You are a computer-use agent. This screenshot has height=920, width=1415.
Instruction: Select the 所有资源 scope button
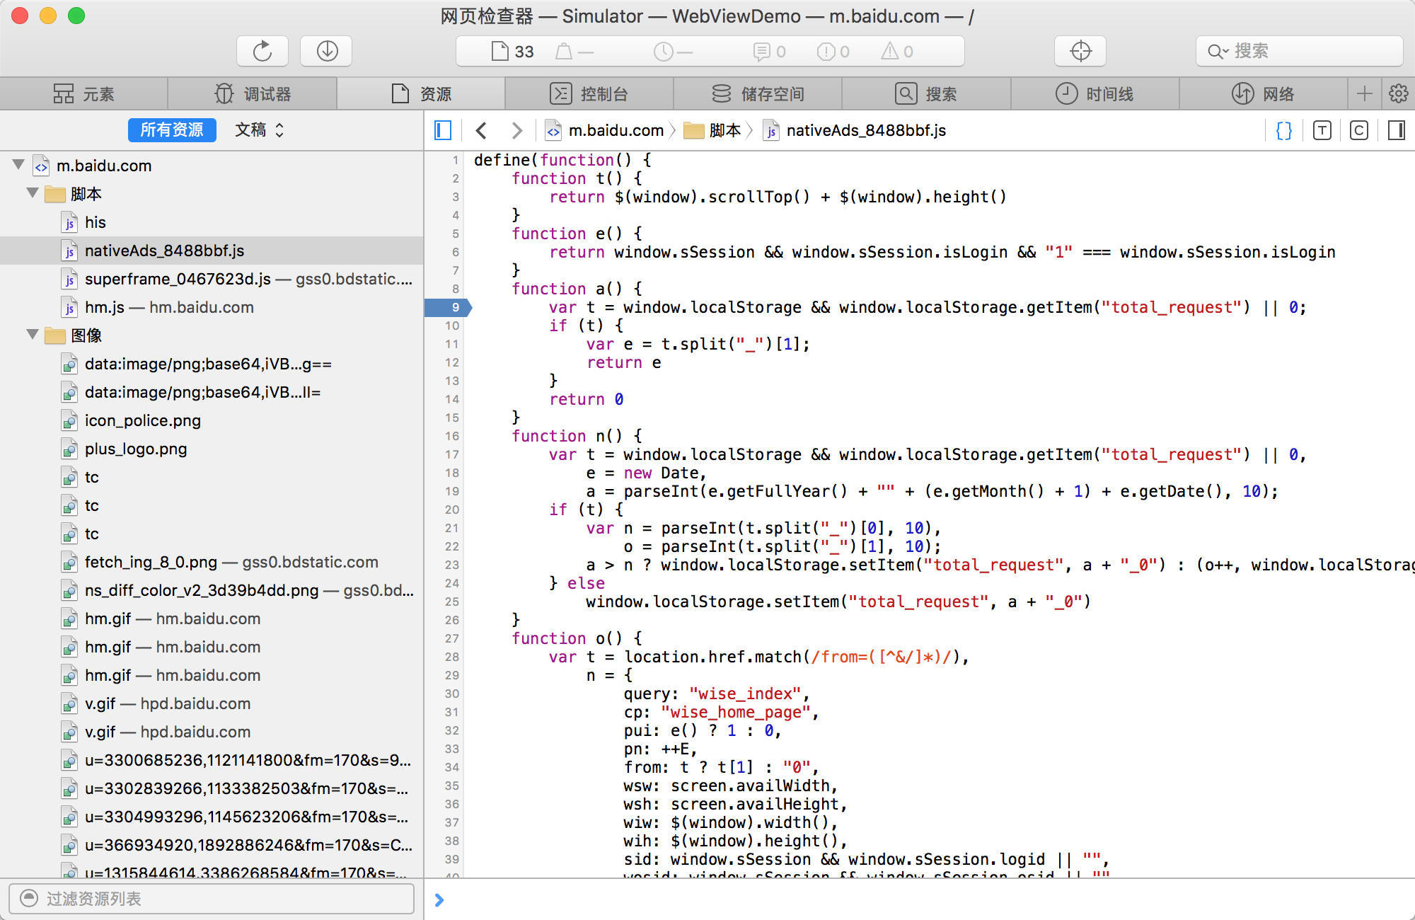pos(172,130)
